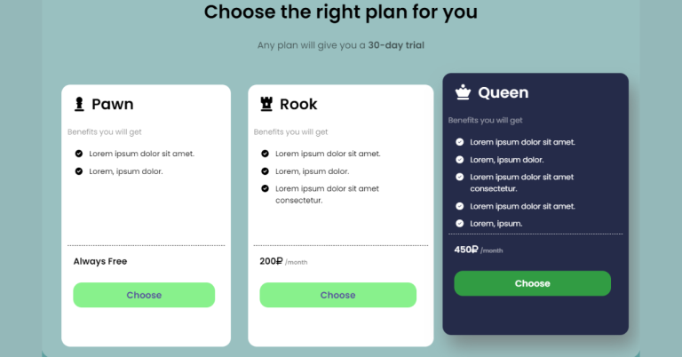
Task: Choose the Rook plan button
Action: pyautogui.click(x=337, y=295)
